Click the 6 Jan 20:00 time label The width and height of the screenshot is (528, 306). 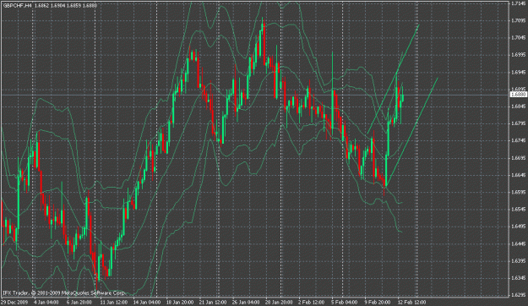(79, 302)
